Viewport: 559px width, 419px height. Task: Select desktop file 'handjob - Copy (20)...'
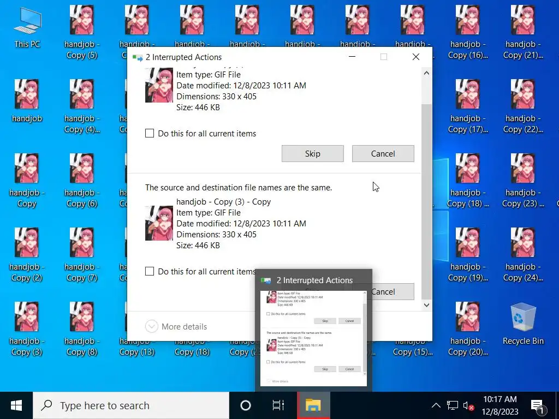click(468, 328)
